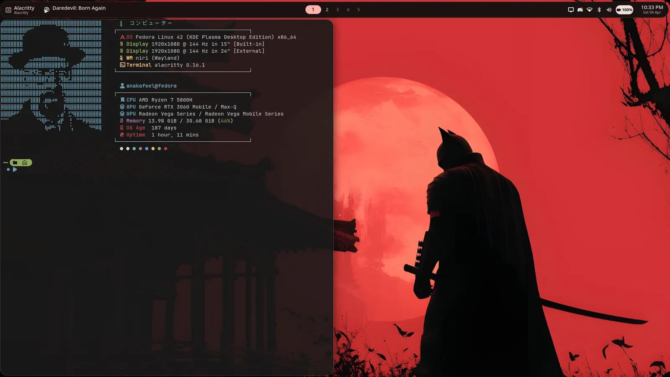
Task: Click the battery 100% indicator pill
Action: coord(624,10)
